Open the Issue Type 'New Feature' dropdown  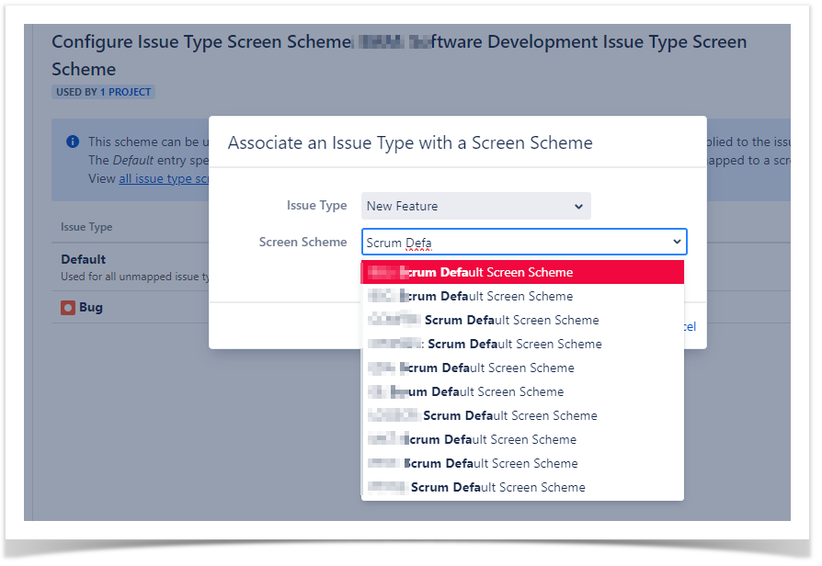(475, 206)
